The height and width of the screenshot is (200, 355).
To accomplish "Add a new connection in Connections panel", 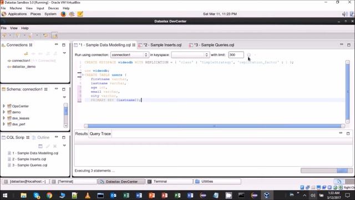I will (x=26, y=53).
